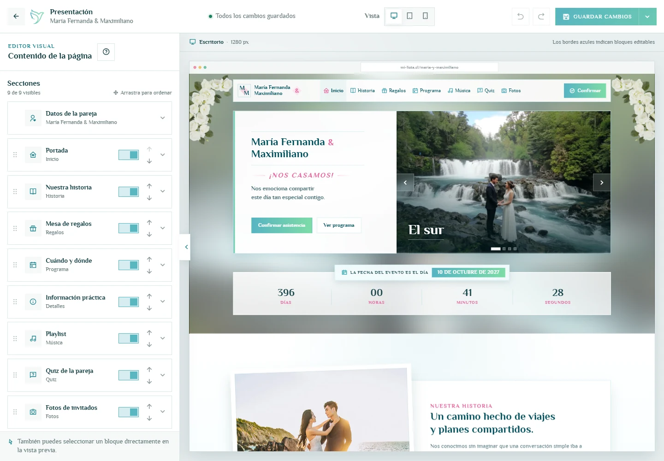Expand the Portada section chevron
The height and width of the screenshot is (461, 664).
(163, 155)
